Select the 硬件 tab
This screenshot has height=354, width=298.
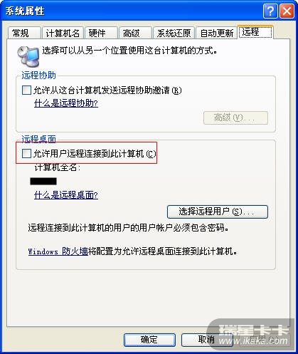pyautogui.click(x=101, y=33)
